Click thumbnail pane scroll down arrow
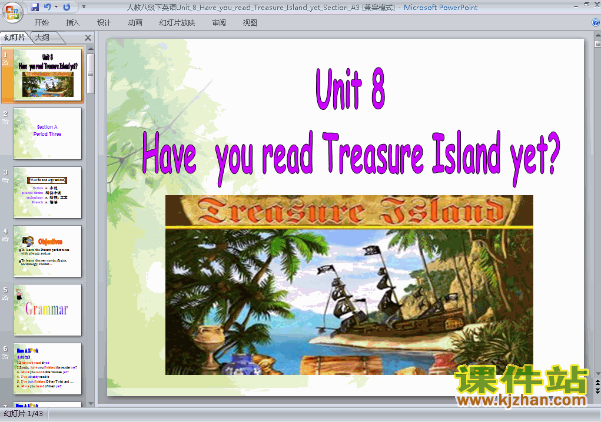Image resolution: width=601 pixels, height=422 pixels. coord(91,404)
